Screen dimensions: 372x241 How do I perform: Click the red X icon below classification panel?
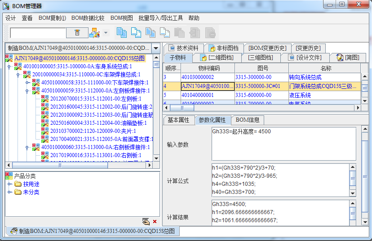(155, 221)
